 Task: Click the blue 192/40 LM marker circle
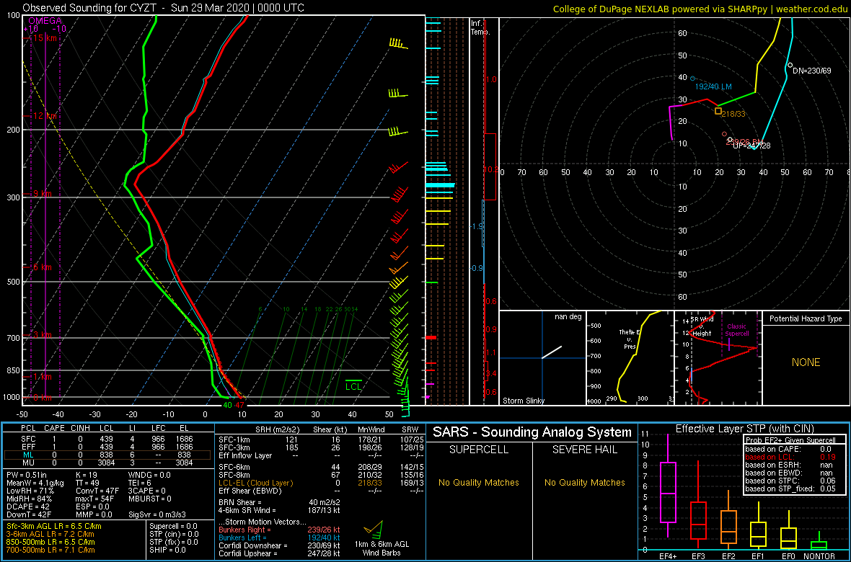tap(692, 79)
